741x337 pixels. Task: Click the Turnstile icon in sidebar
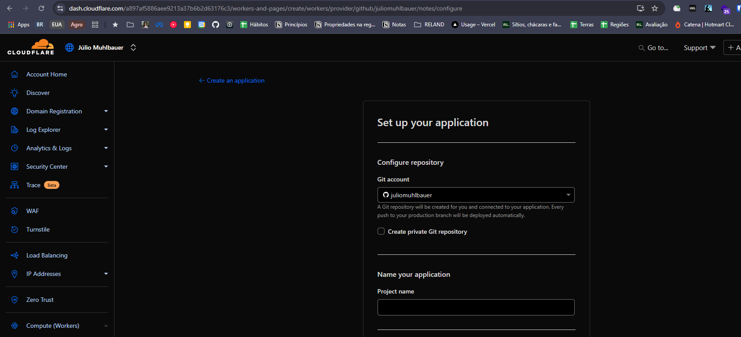(15, 229)
